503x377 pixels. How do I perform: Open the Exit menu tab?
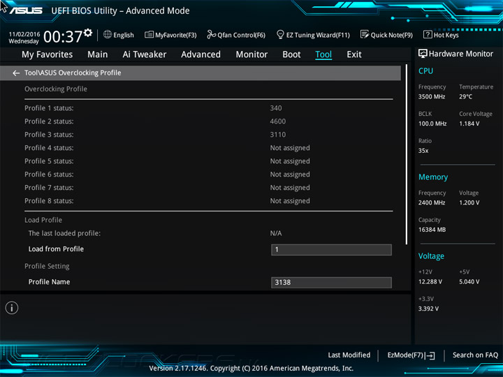pos(354,54)
